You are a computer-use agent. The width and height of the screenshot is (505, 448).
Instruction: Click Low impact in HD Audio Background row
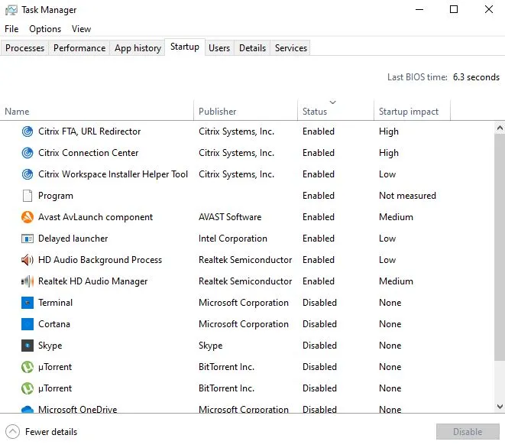pyautogui.click(x=387, y=260)
